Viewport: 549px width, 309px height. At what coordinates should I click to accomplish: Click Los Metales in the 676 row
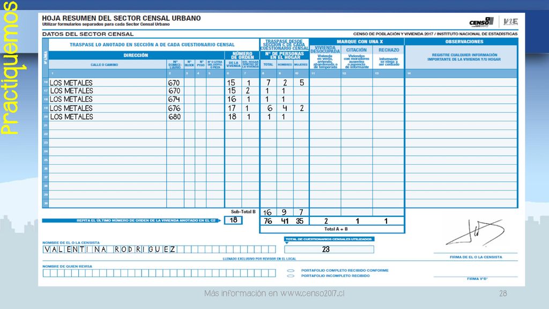click(71, 108)
